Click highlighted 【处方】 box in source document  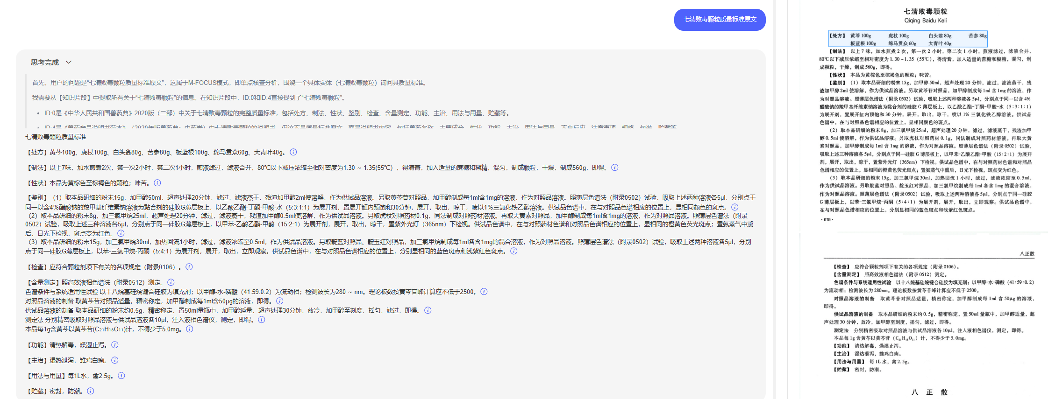click(x=907, y=39)
